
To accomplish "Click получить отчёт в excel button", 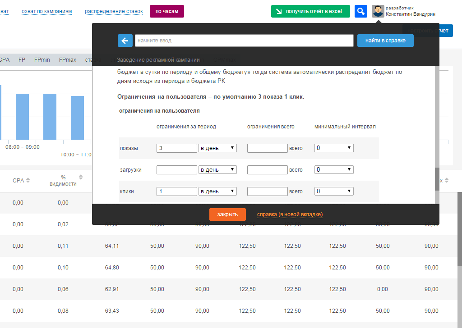I will coord(310,11).
